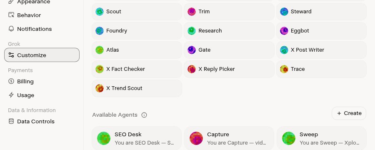Select the X Post Writer agent

[x=321, y=50]
